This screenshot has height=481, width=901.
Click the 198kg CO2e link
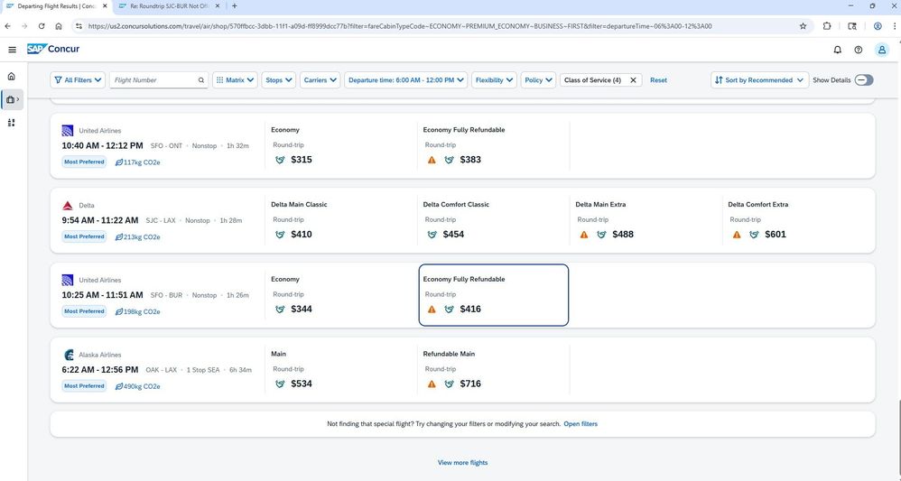pos(138,312)
